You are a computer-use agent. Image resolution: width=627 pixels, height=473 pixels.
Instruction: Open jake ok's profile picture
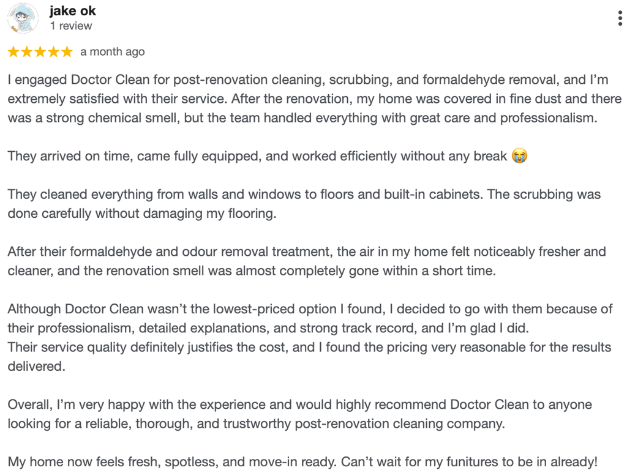coord(23,18)
